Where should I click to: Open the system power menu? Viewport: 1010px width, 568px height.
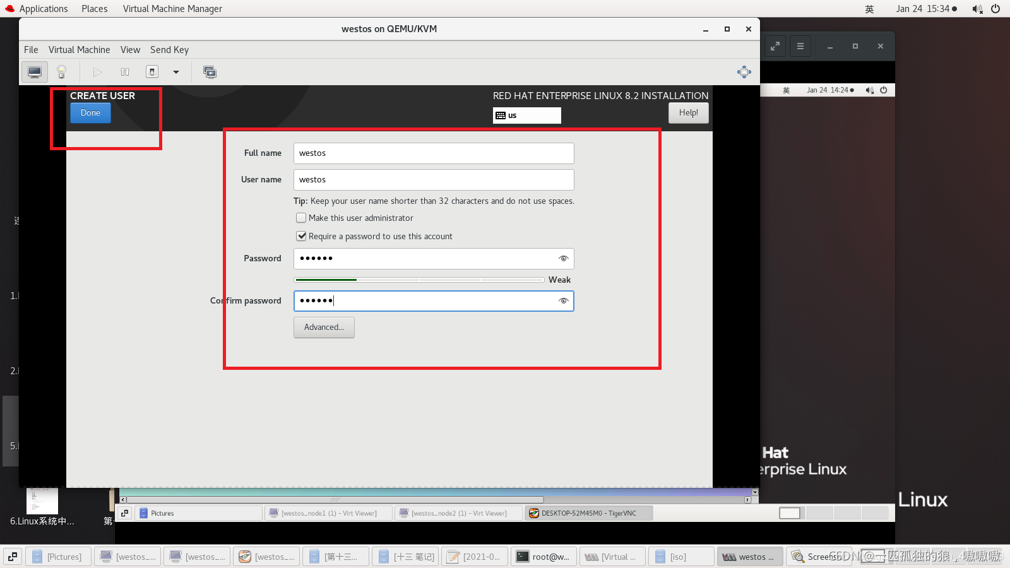point(995,9)
